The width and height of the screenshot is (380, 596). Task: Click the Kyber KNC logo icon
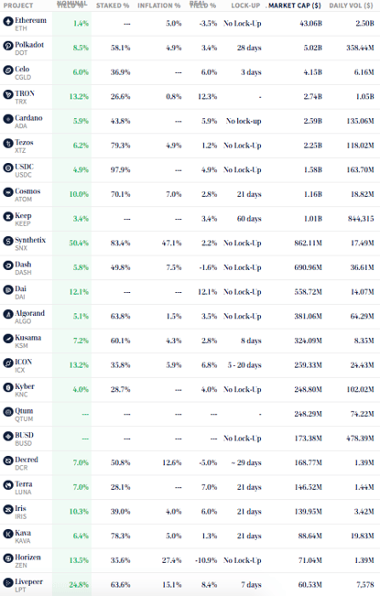coord(8,387)
